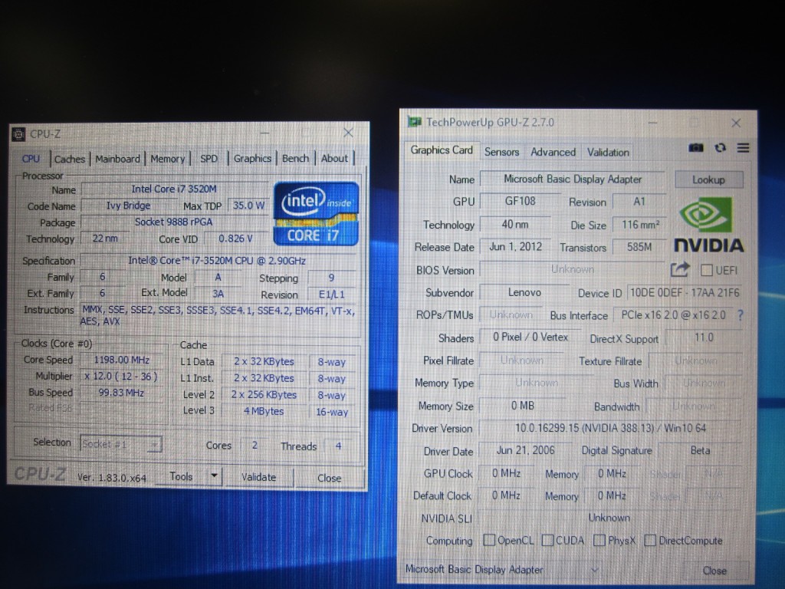Screen dimensions: 785x589
Task: Click the Validate button
Action: (x=258, y=477)
